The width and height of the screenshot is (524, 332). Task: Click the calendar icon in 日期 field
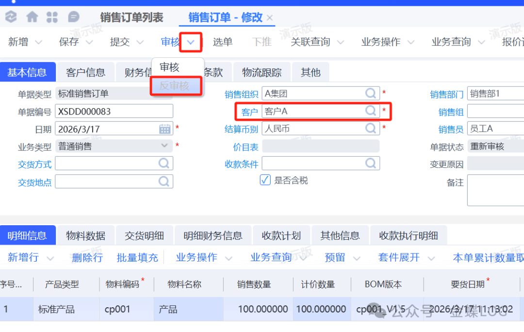click(x=165, y=129)
